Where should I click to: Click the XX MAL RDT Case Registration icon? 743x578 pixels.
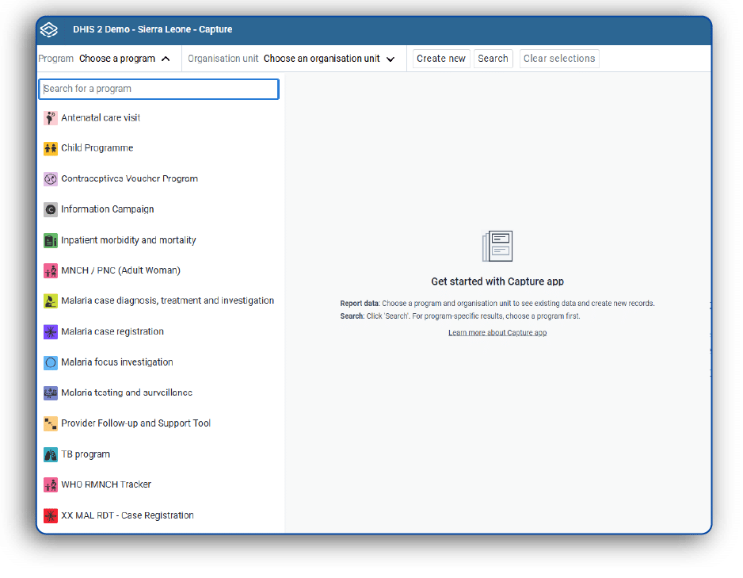point(51,515)
